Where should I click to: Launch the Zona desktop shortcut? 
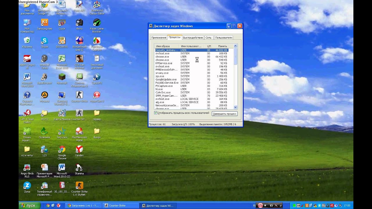click(x=27, y=188)
